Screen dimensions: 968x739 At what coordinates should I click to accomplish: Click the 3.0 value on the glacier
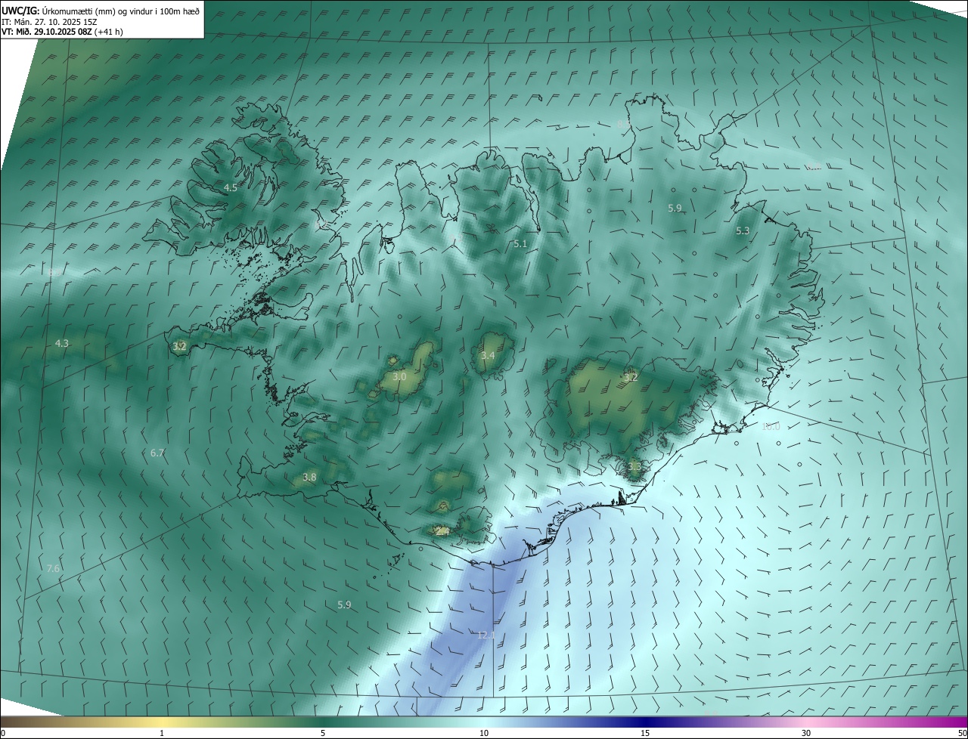400,376
